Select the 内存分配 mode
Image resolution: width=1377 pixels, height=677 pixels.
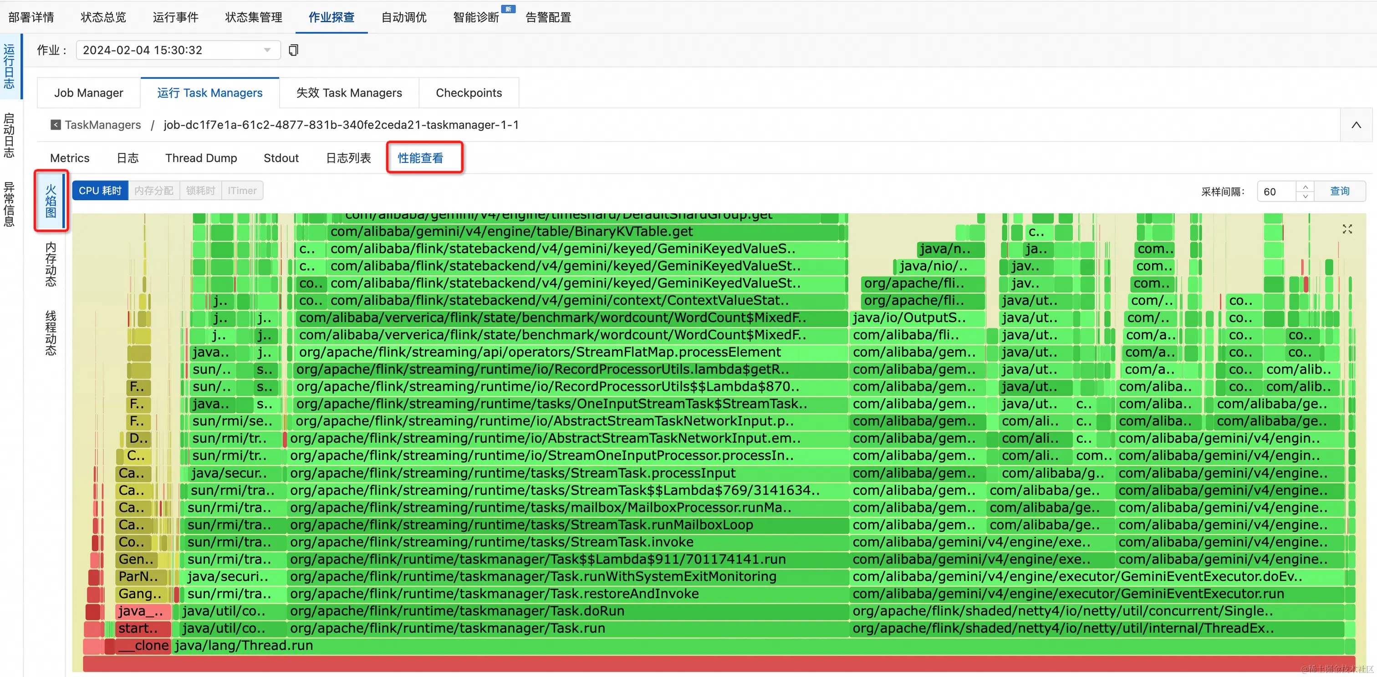click(x=154, y=191)
